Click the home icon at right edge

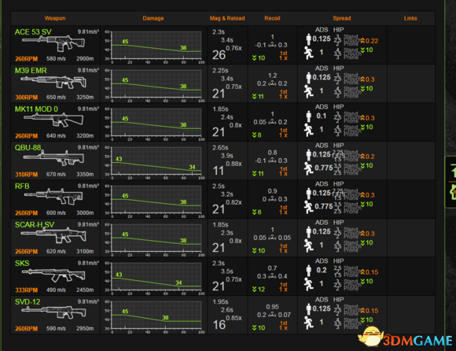[453, 192]
